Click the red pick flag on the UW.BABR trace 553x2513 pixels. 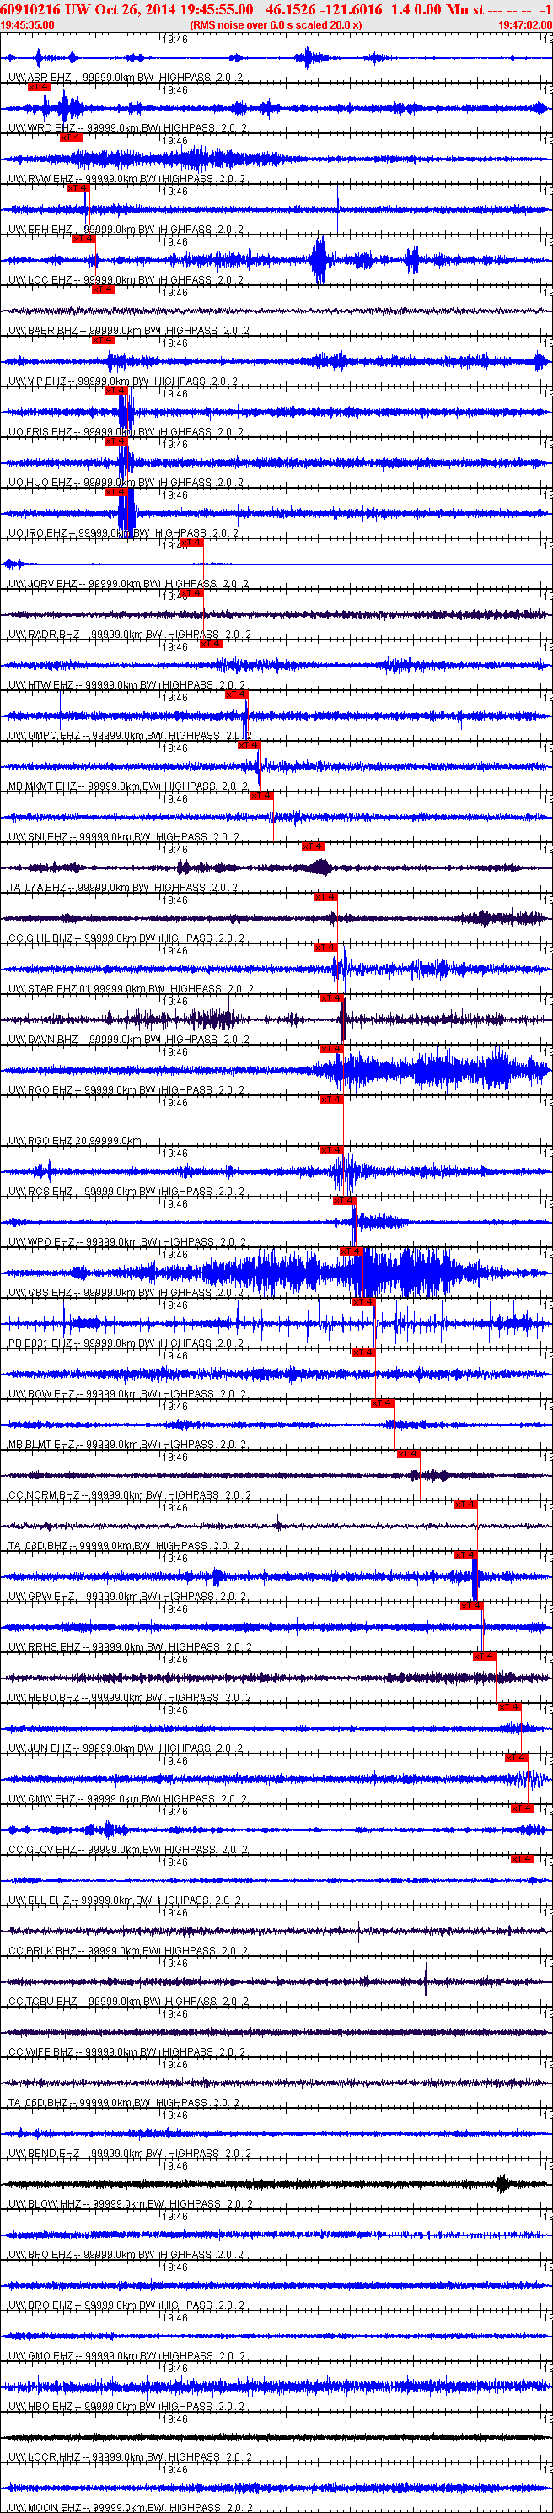[104, 289]
